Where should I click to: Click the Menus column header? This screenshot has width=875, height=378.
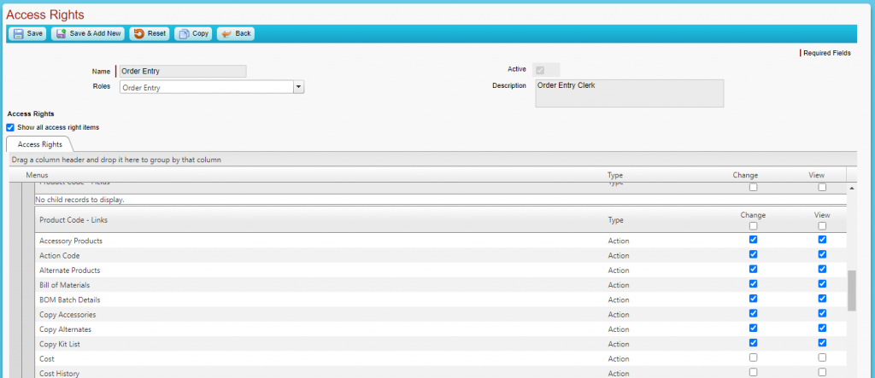[37, 175]
